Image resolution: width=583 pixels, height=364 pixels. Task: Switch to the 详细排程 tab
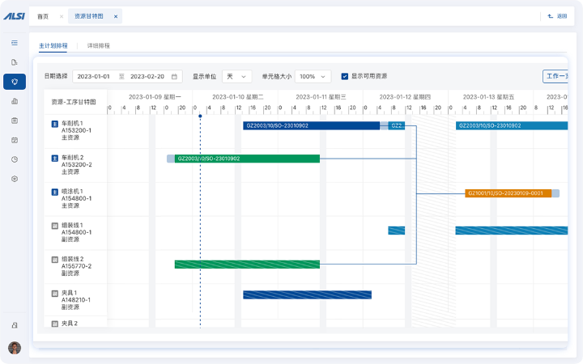(98, 46)
